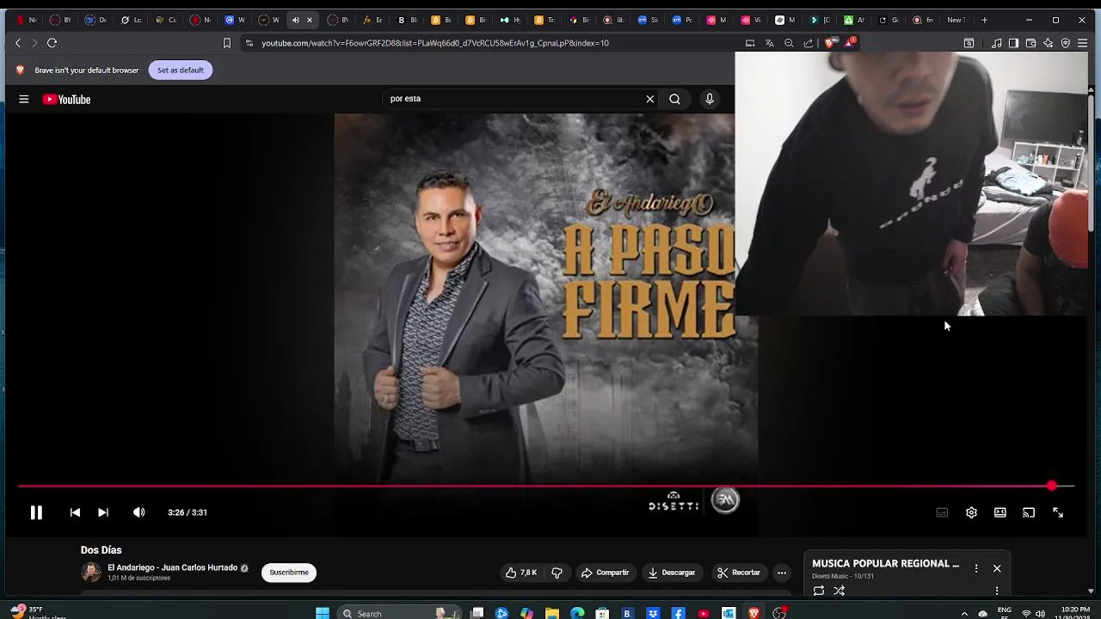Screen dimensions: 1101x619
Task: Switch to the 'Ec' fx tab
Action: (372, 20)
